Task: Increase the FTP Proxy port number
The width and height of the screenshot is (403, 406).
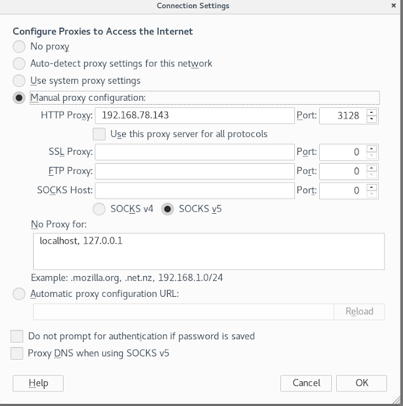Action: pos(372,168)
